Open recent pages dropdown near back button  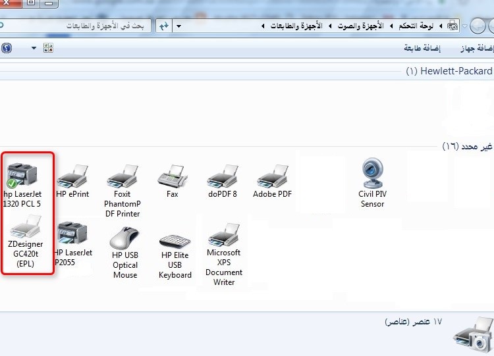(465, 26)
